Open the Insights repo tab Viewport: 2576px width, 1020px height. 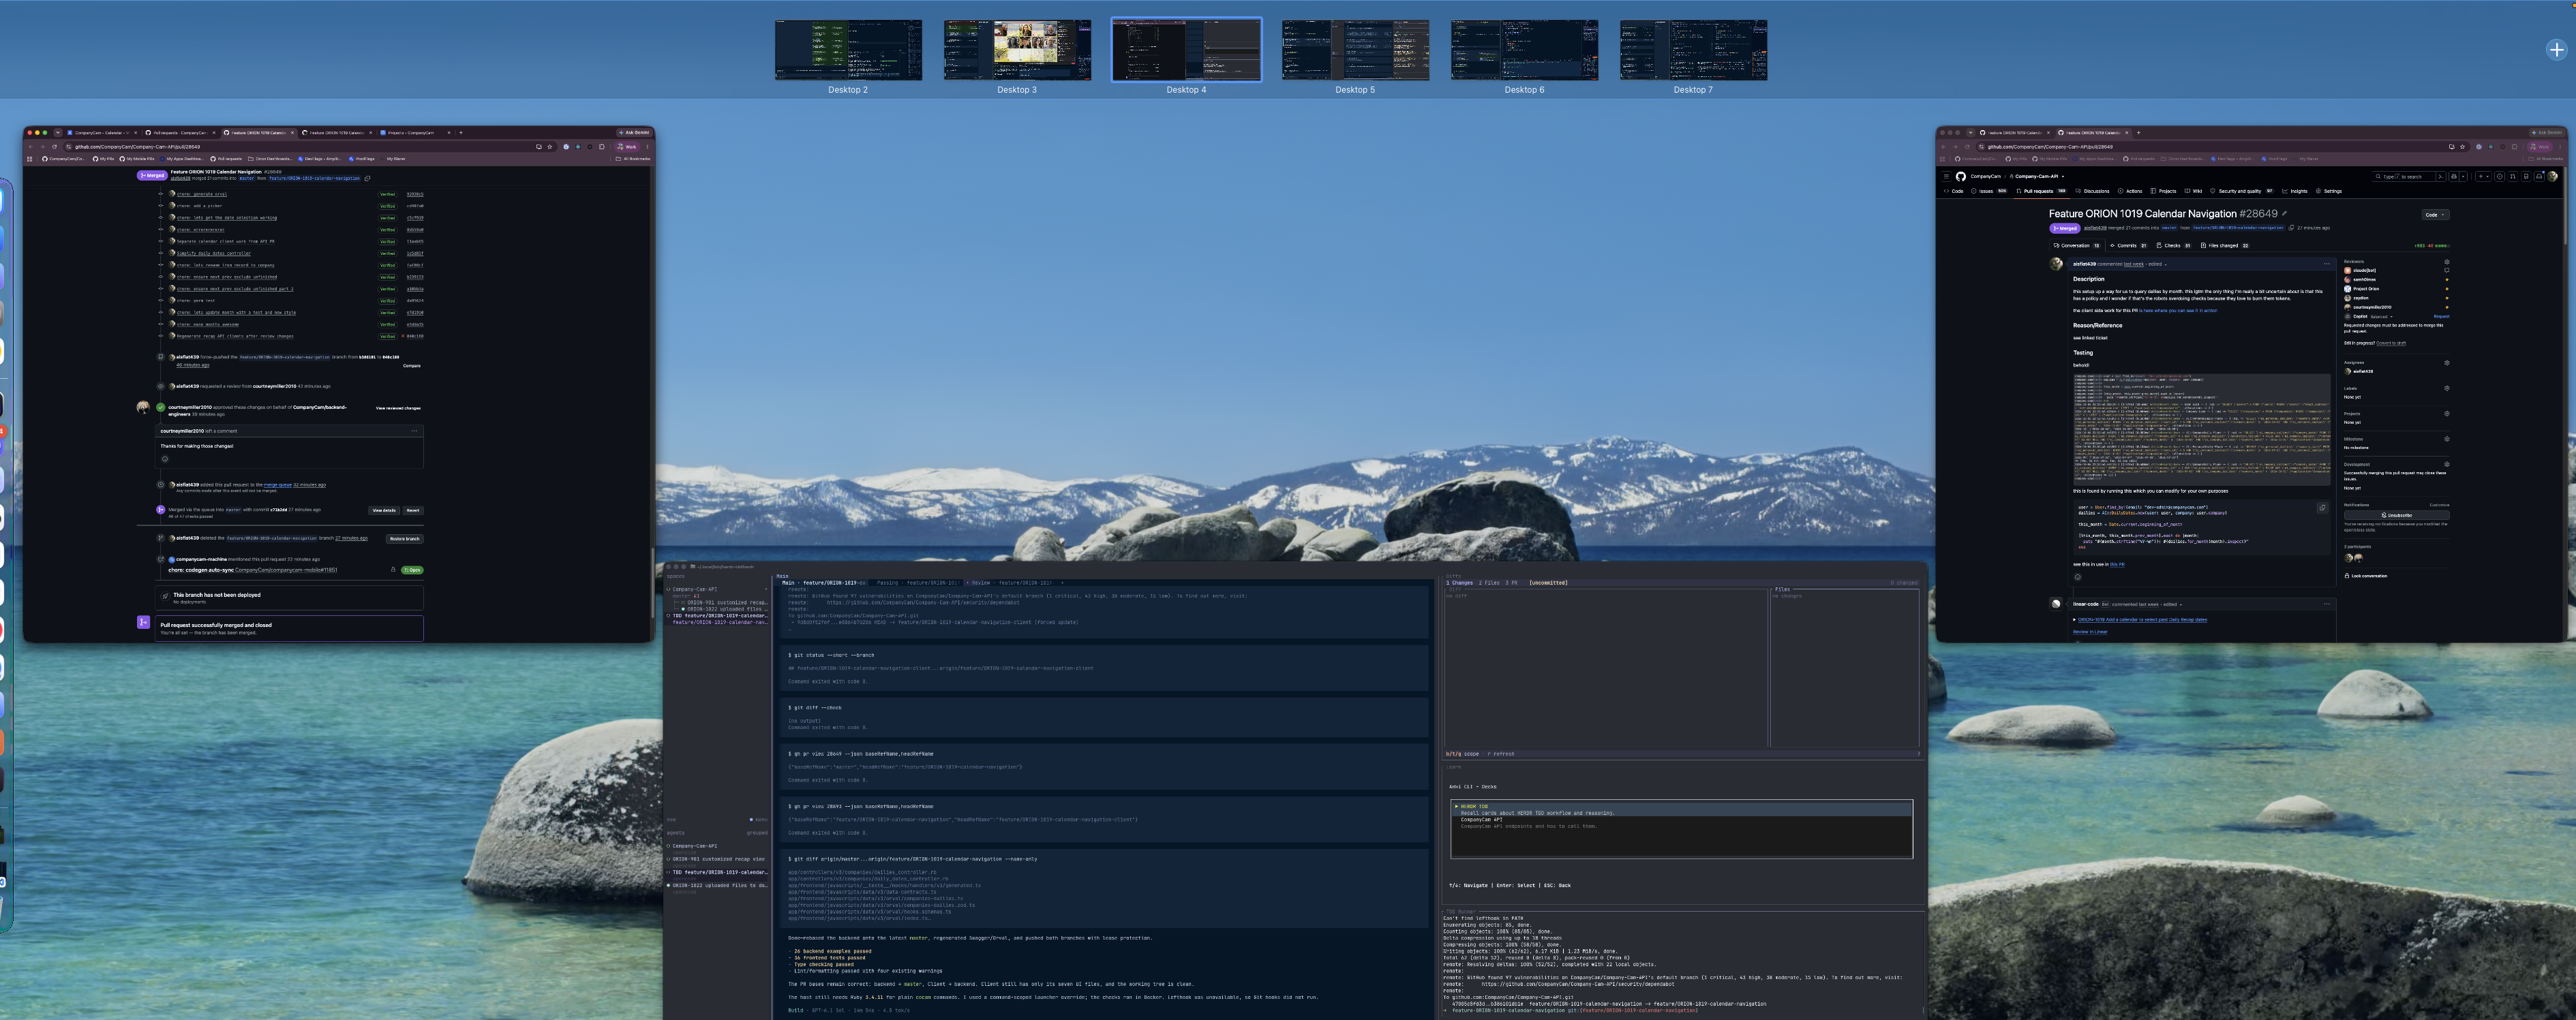coord(2295,191)
